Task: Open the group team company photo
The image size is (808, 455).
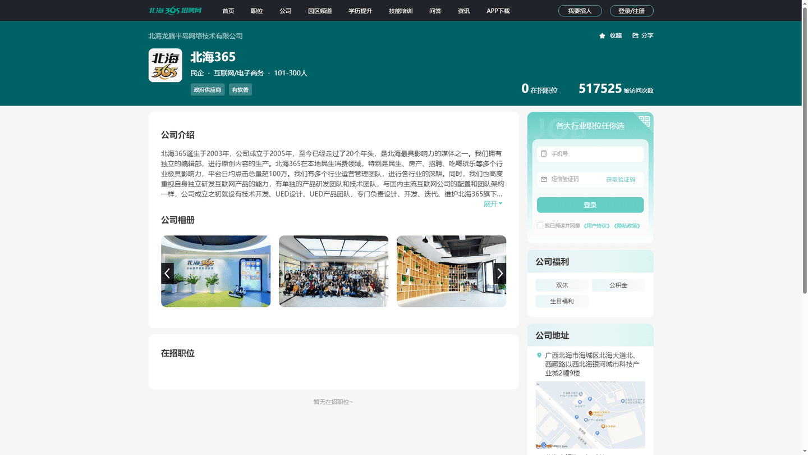Action: pos(333,271)
